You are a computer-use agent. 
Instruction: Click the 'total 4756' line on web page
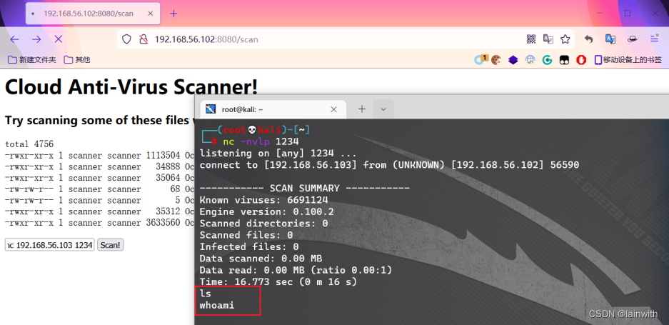coord(29,144)
